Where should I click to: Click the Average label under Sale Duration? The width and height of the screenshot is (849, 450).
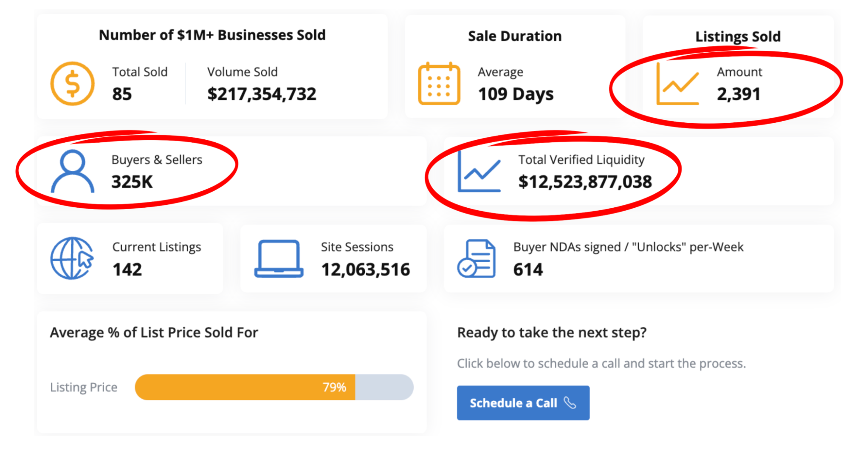(x=500, y=72)
